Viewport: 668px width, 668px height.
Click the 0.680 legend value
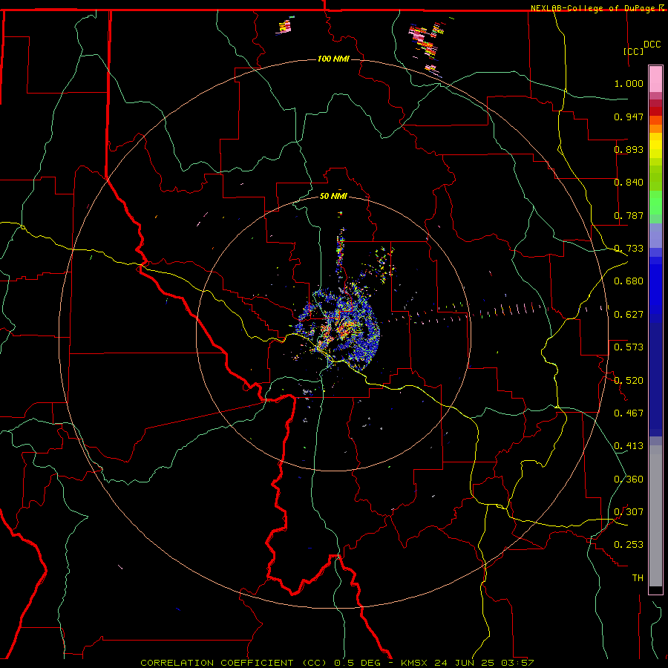tap(629, 281)
